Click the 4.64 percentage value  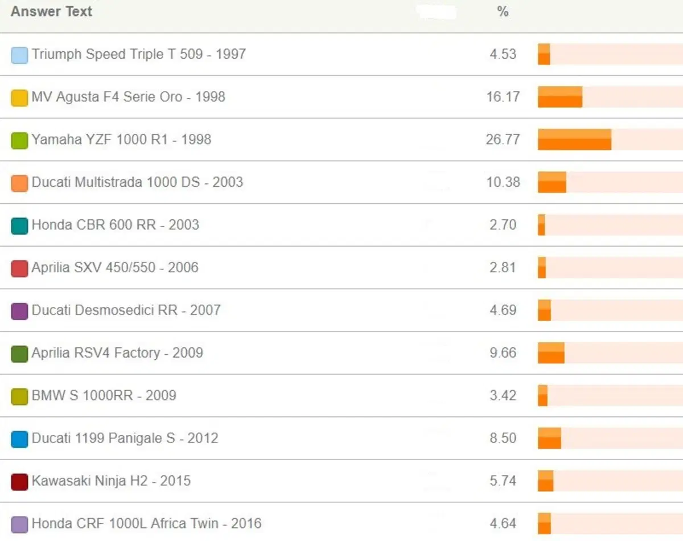[x=503, y=524]
